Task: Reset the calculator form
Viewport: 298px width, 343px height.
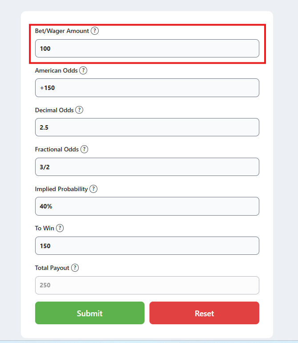Action: 204,313
